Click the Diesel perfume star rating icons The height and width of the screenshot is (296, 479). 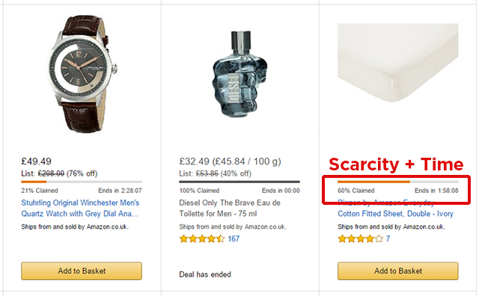coord(202,238)
